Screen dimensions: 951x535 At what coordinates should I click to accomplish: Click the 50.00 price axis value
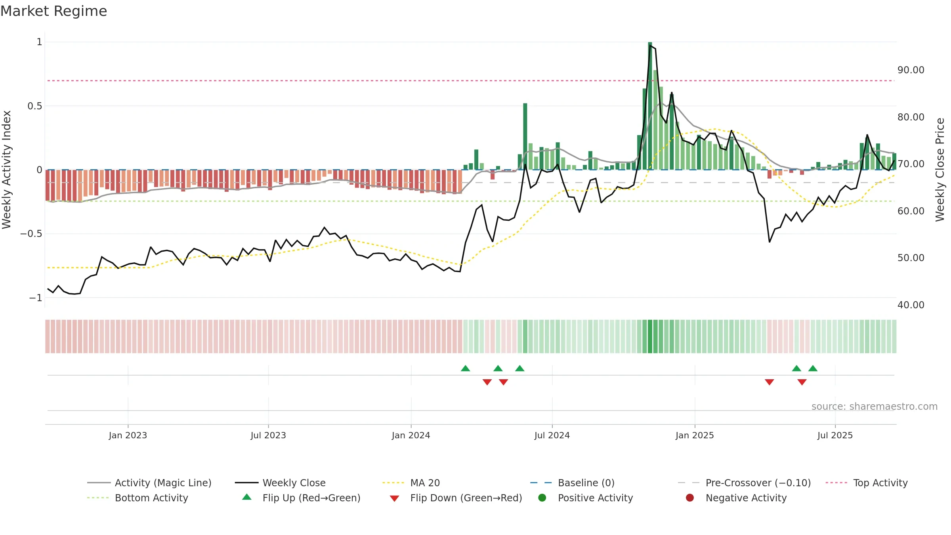point(911,258)
